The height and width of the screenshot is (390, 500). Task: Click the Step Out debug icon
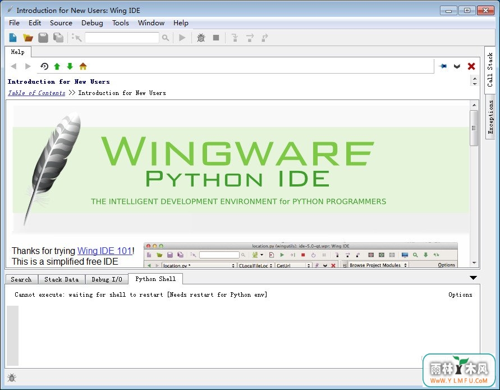tap(265, 38)
